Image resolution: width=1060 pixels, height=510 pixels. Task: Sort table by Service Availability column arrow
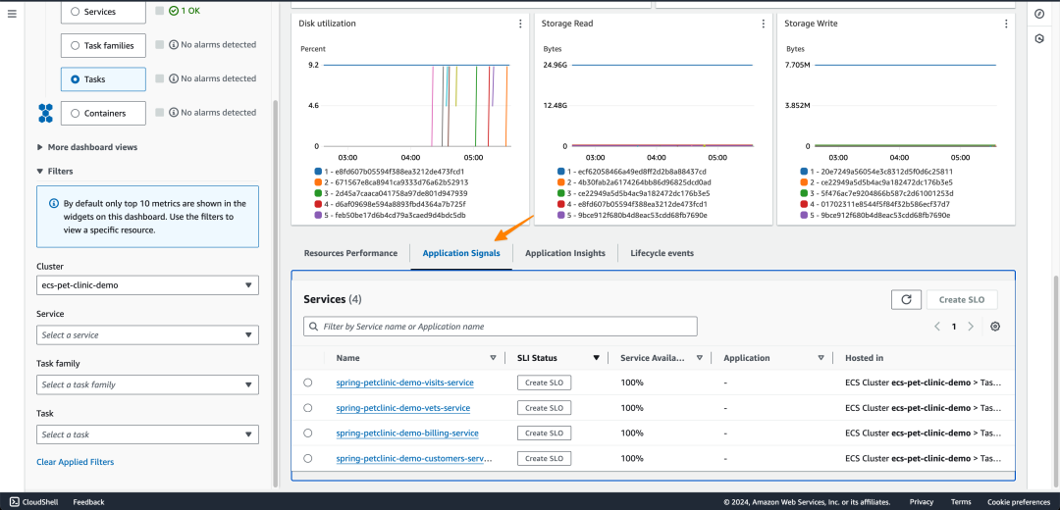[x=700, y=358]
